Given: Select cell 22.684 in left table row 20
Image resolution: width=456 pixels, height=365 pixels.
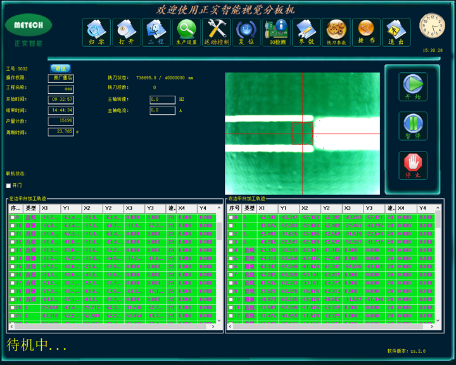Looking at the screenshot, I should point(50,308).
